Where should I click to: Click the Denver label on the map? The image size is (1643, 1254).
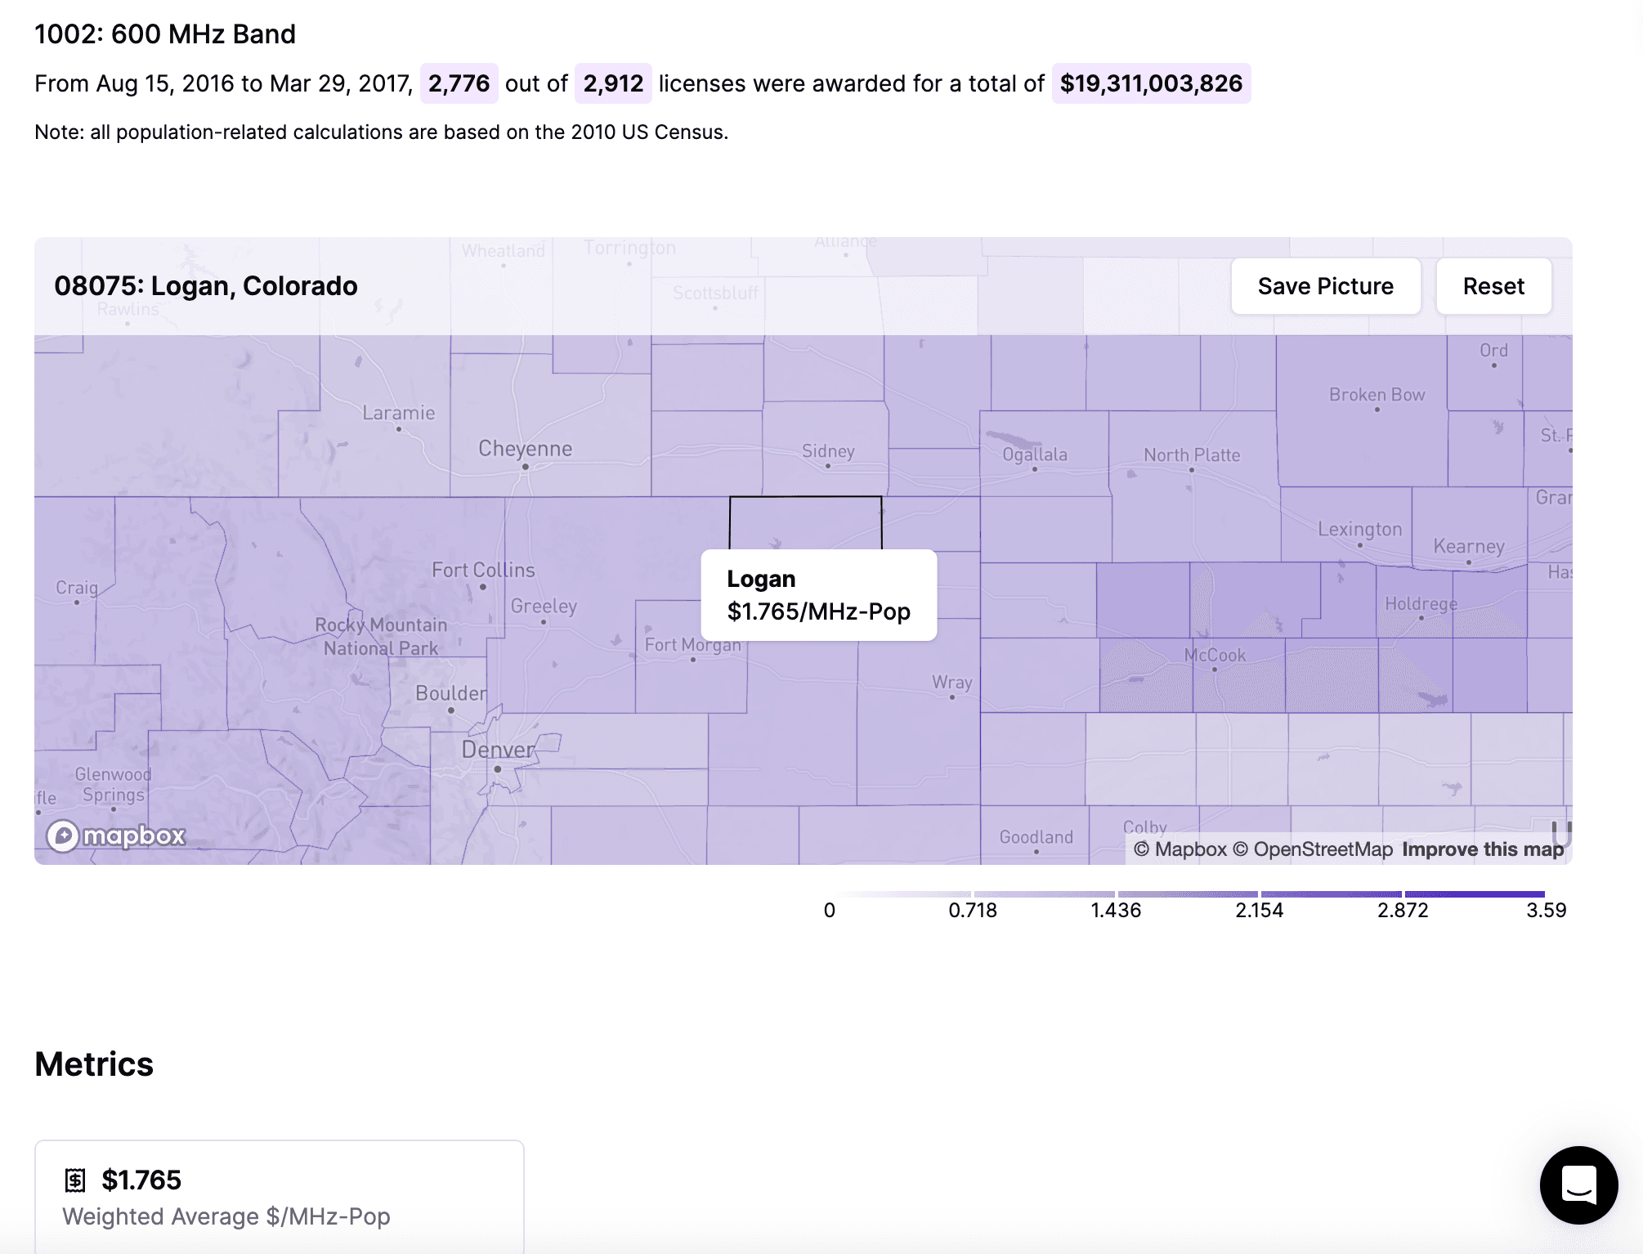tap(498, 750)
